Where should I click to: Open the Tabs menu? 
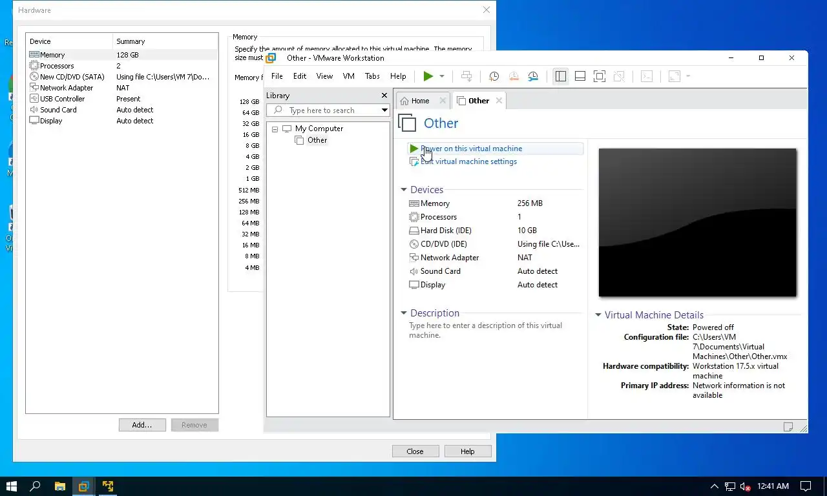pos(372,76)
